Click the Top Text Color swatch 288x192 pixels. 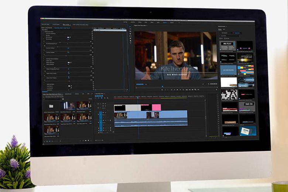(68, 37)
